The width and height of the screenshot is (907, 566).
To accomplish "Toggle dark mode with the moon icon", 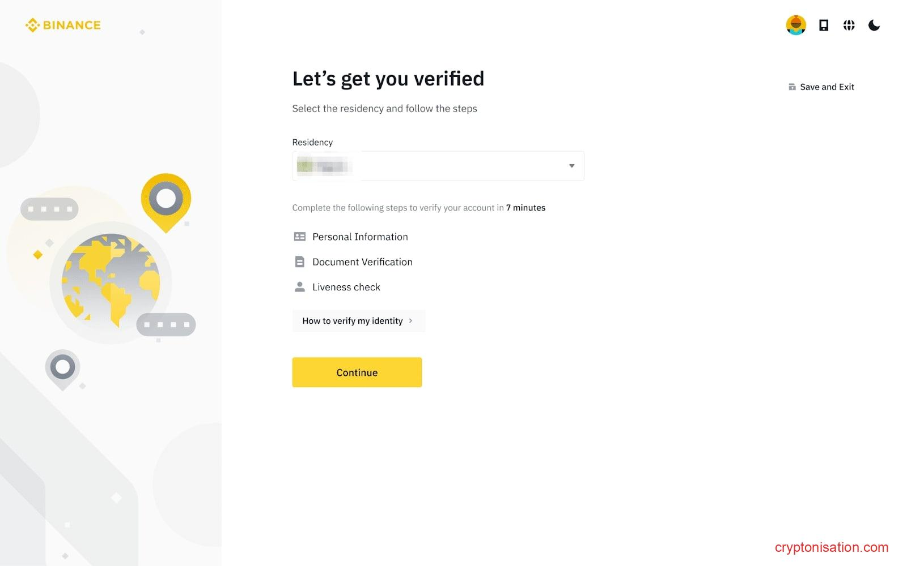I will (x=874, y=25).
